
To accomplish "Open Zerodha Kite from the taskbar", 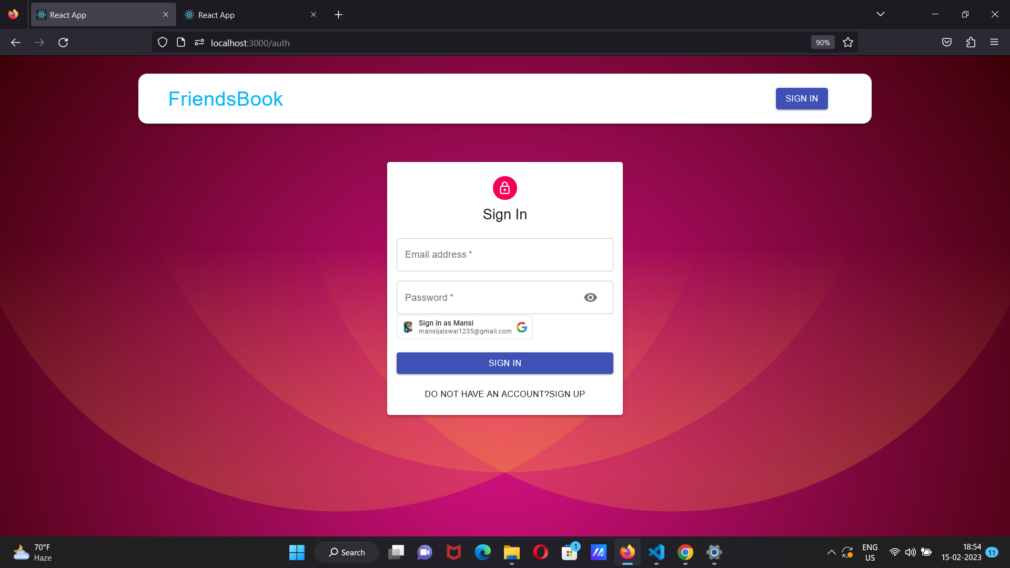I will tap(599, 552).
